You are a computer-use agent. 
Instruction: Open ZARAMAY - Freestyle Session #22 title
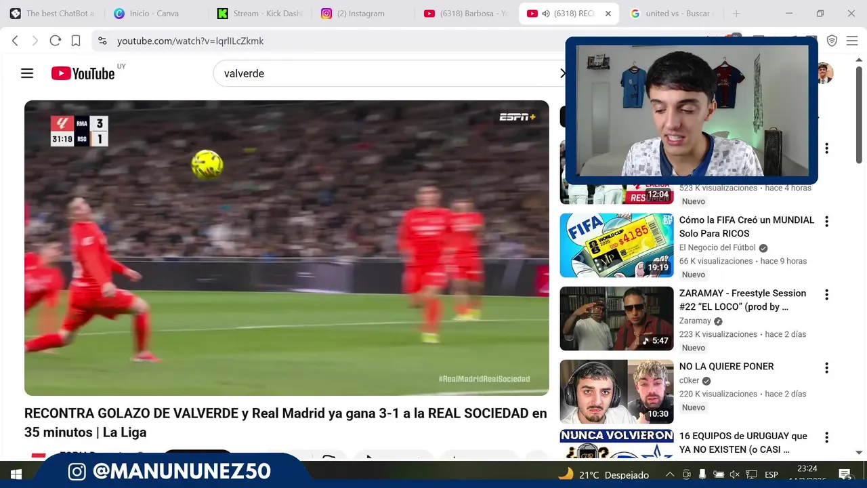tap(743, 300)
